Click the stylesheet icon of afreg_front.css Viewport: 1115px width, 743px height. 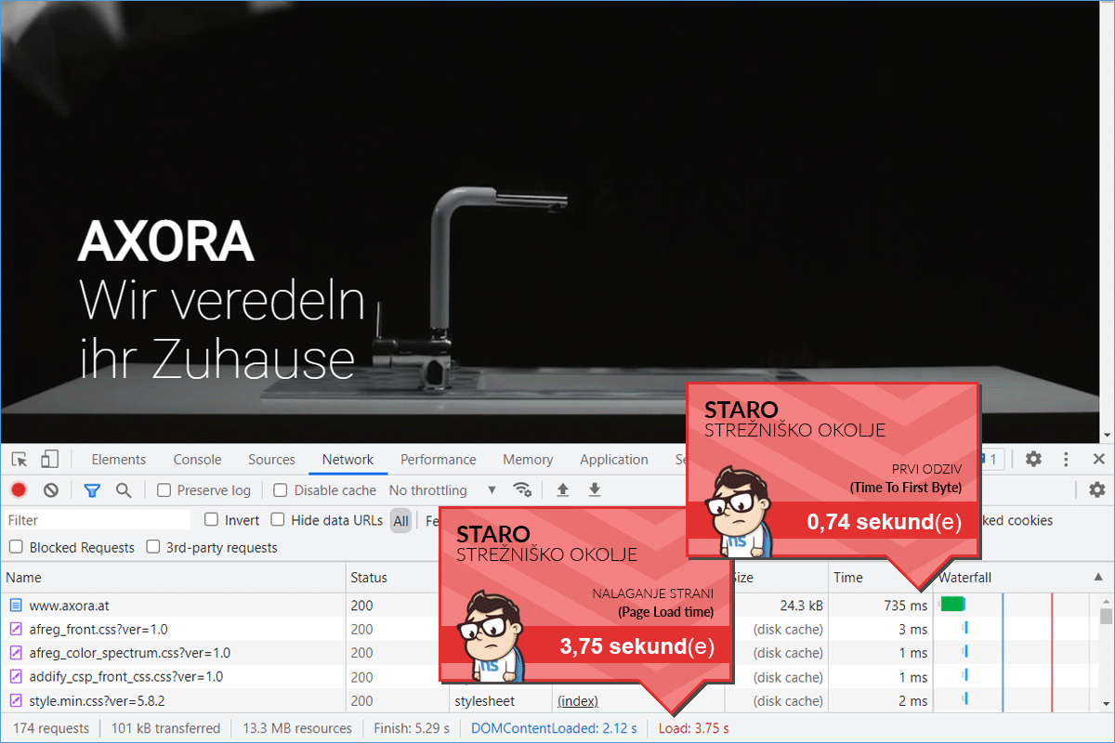(x=16, y=629)
